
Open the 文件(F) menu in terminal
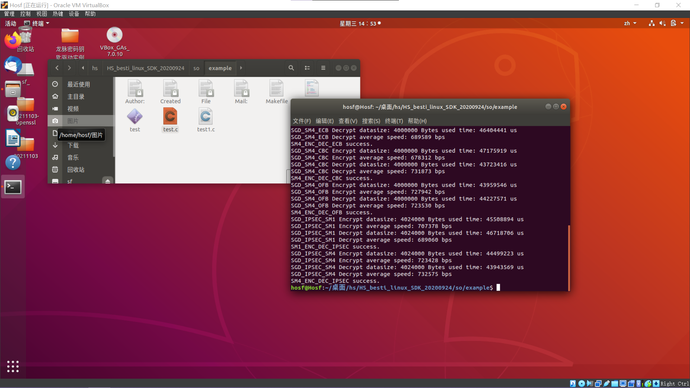302,121
